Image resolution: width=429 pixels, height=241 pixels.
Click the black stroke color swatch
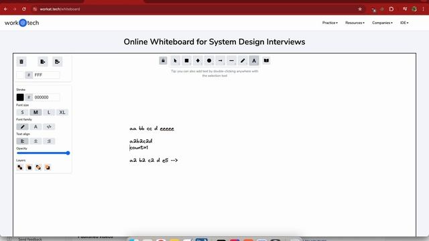[x=20, y=97]
